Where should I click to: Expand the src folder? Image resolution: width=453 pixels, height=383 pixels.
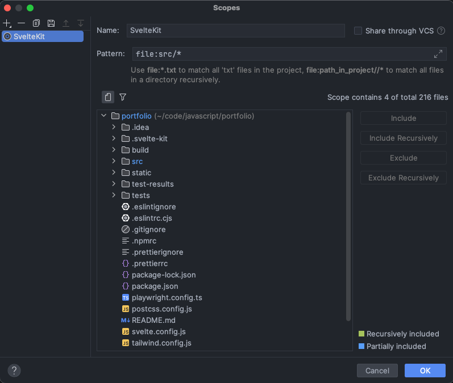tap(114, 161)
